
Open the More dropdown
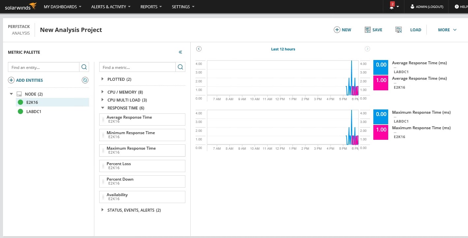point(447,30)
